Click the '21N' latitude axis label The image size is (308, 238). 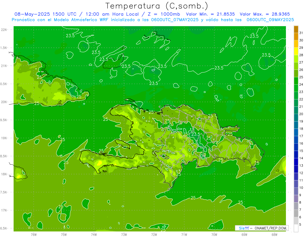coord(4,66)
